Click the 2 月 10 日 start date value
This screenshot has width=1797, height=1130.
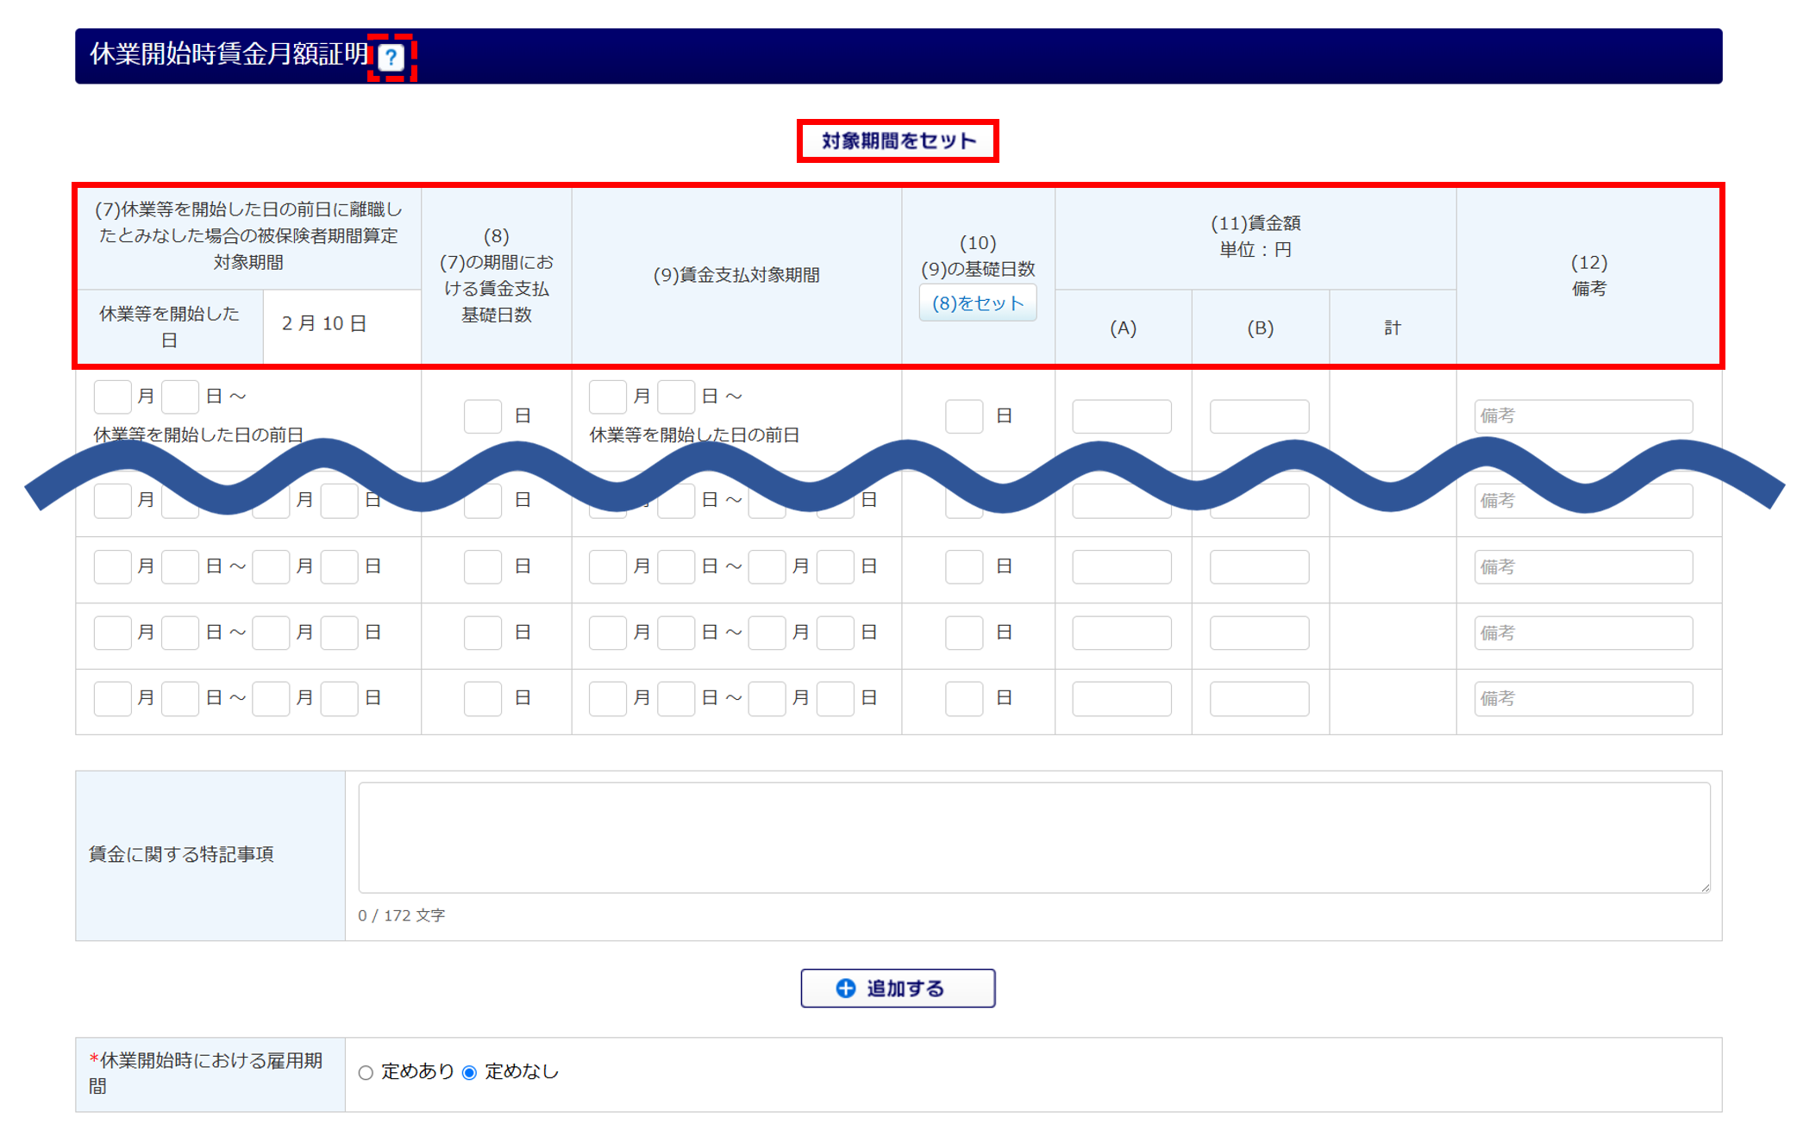point(324,323)
